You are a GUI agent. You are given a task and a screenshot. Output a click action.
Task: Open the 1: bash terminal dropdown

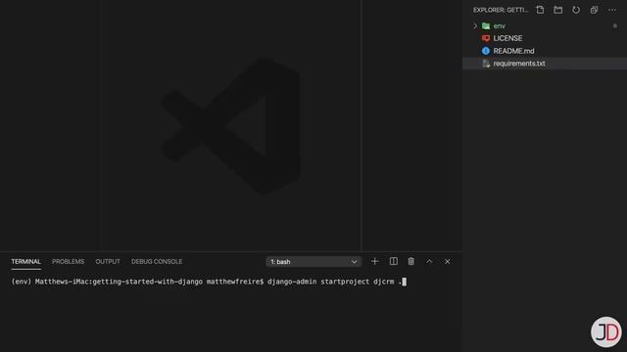click(x=313, y=262)
